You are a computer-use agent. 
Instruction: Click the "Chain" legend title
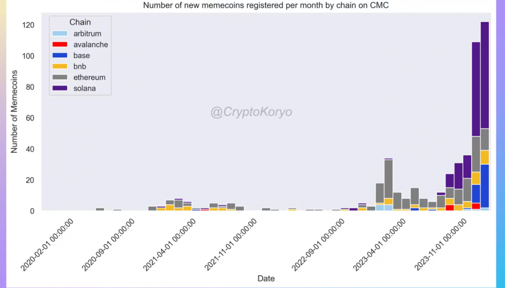[80, 22]
